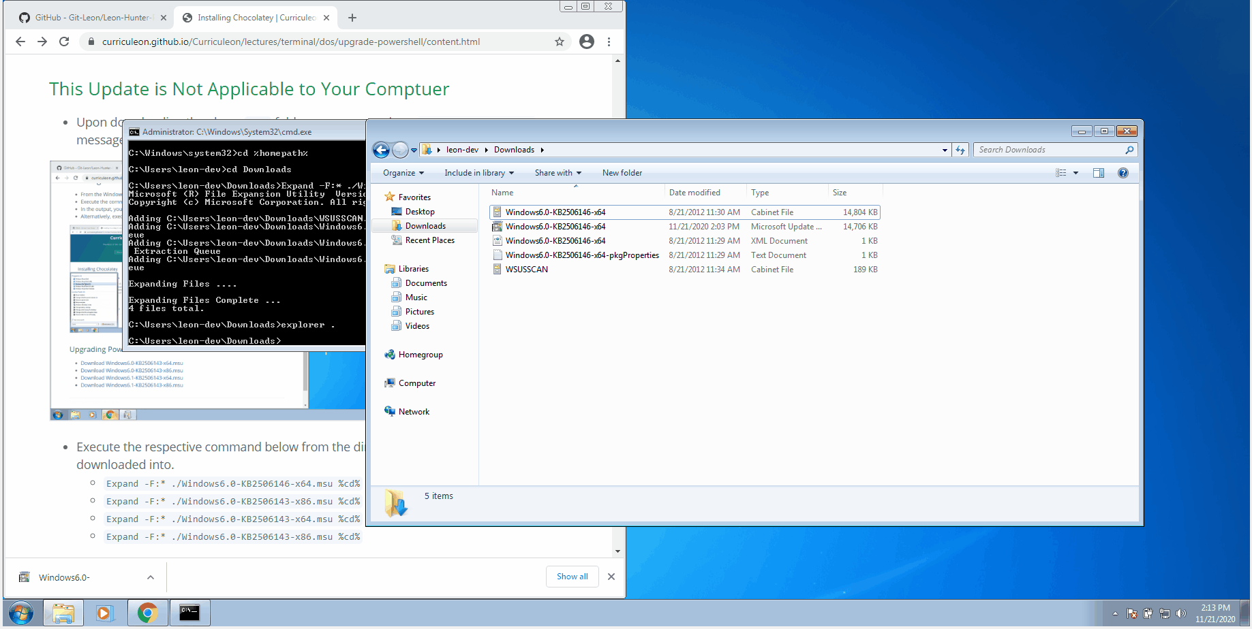Open the Organize menu

point(403,173)
